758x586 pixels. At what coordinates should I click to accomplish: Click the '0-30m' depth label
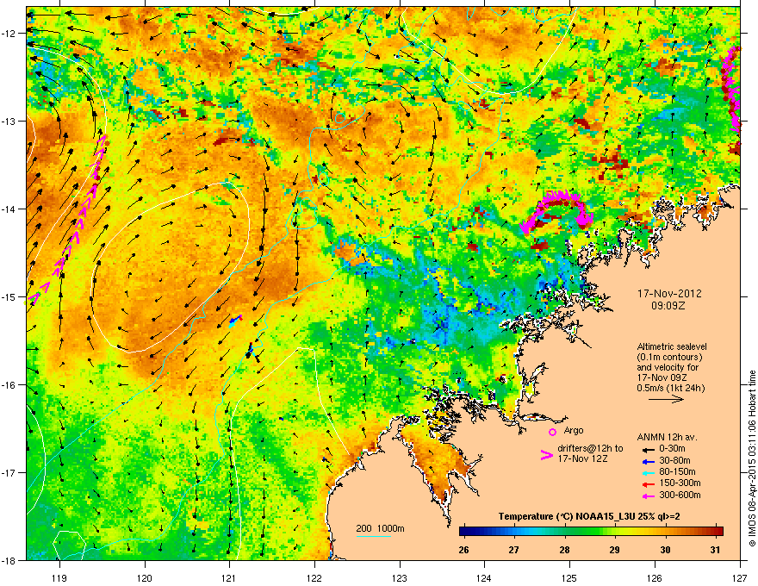pos(673,449)
